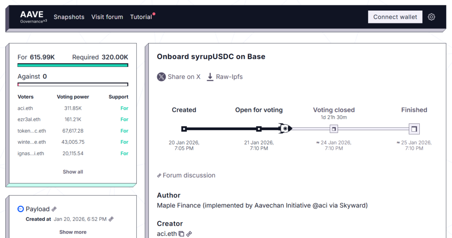Screen dimensions: 452x238
Task: Click the Voting power column header
Action: click(73, 97)
